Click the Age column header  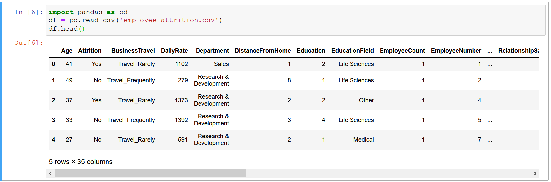[67, 51]
